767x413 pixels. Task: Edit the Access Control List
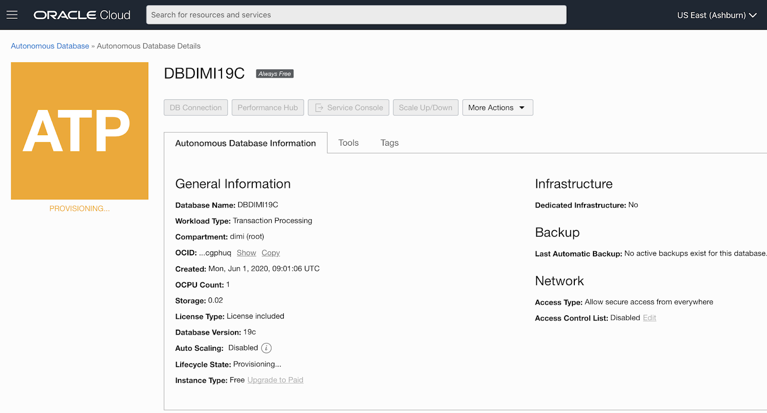(650, 318)
